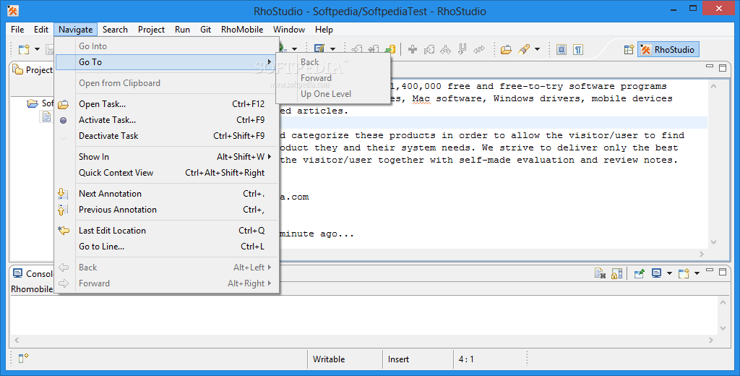Open the Run button dropdown arrow

[294, 49]
